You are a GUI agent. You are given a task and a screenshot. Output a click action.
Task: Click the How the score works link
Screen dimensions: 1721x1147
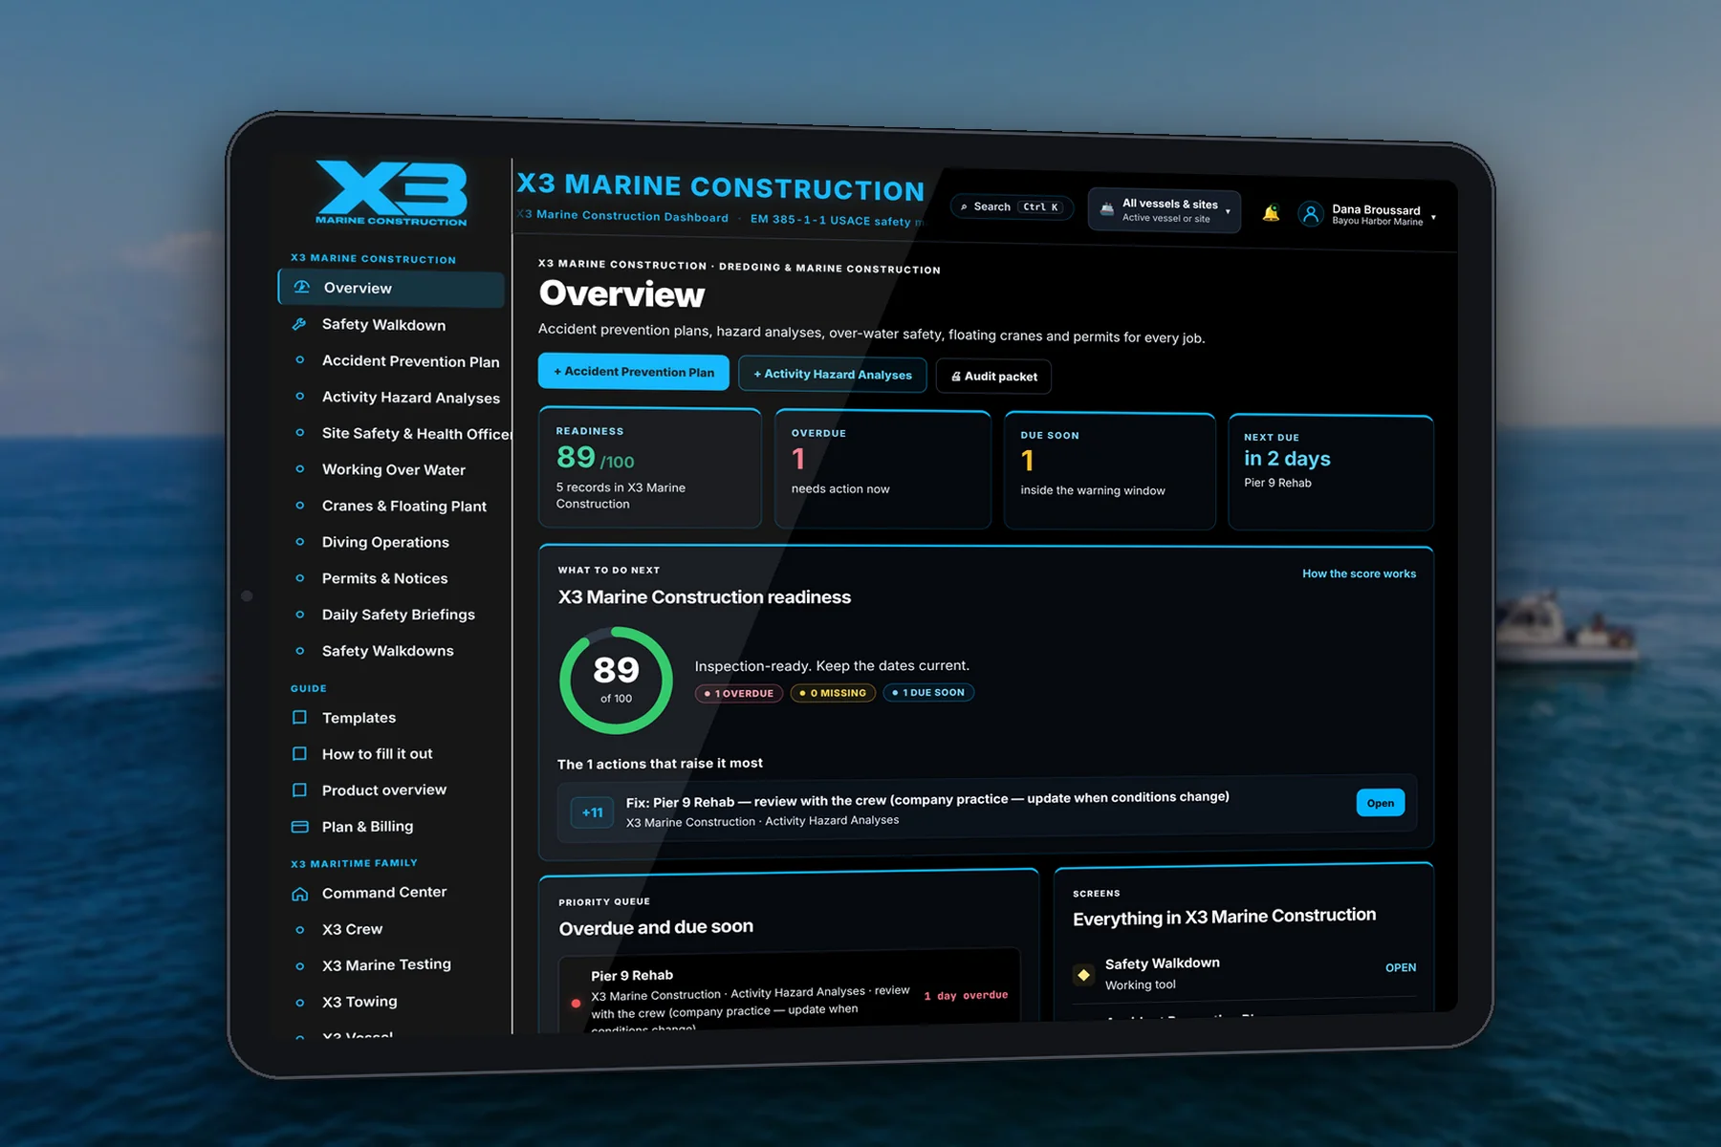[1359, 573]
